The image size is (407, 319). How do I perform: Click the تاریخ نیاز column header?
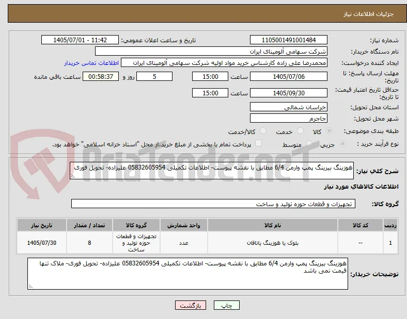(x=42, y=225)
